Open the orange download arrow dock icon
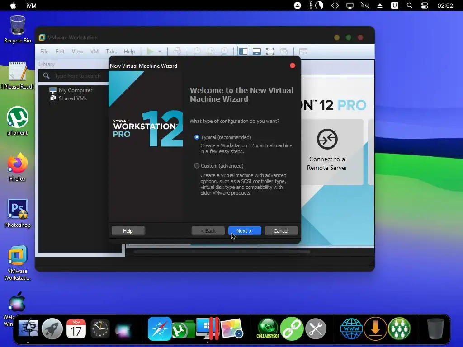The width and height of the screenshot is (463, 347). tap(375, 328)
